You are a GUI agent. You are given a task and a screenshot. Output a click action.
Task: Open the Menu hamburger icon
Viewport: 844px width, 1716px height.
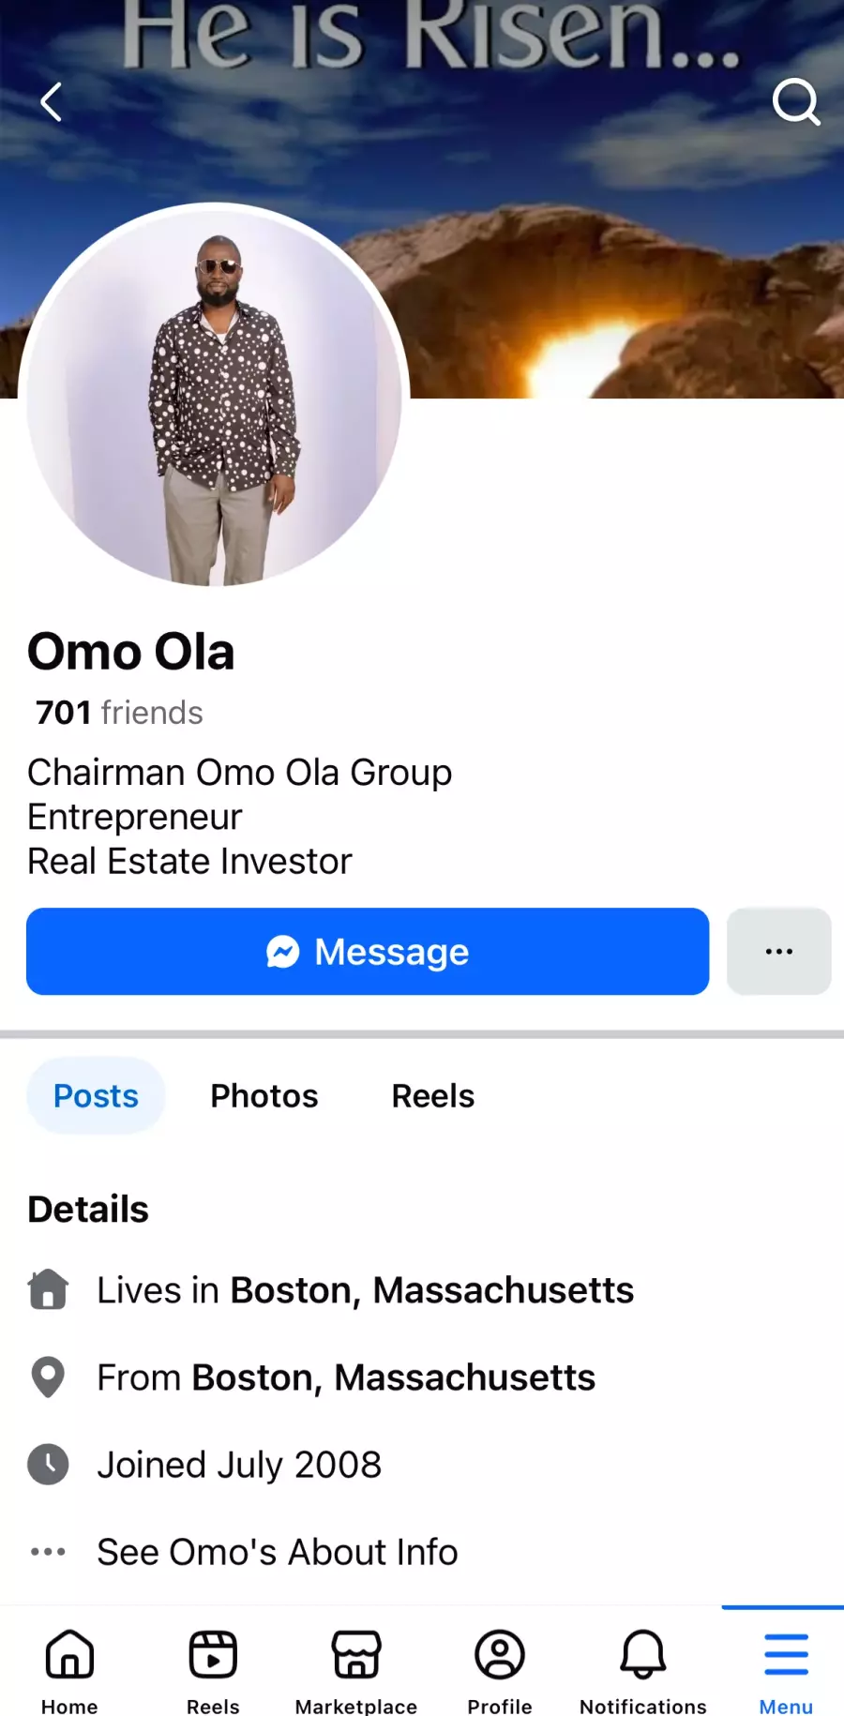pos(786,1670)
